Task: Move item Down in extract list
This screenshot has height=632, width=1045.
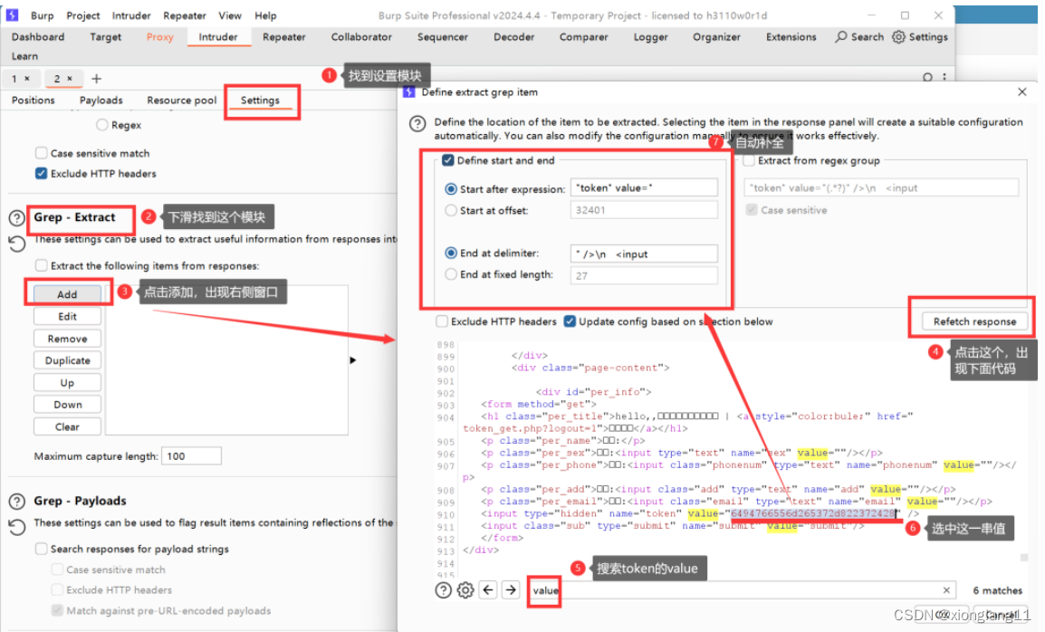Action: (67, 404)
